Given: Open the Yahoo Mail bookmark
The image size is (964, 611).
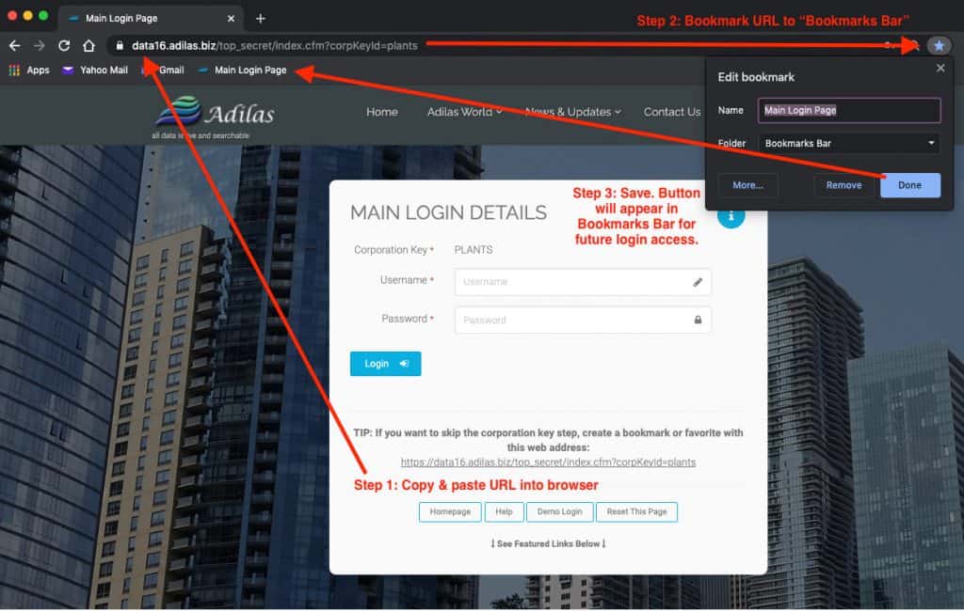Looking at the screenshot, I should [95, 70].
